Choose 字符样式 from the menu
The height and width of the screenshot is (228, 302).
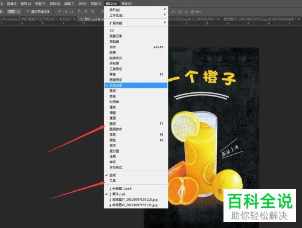point(136,167)
